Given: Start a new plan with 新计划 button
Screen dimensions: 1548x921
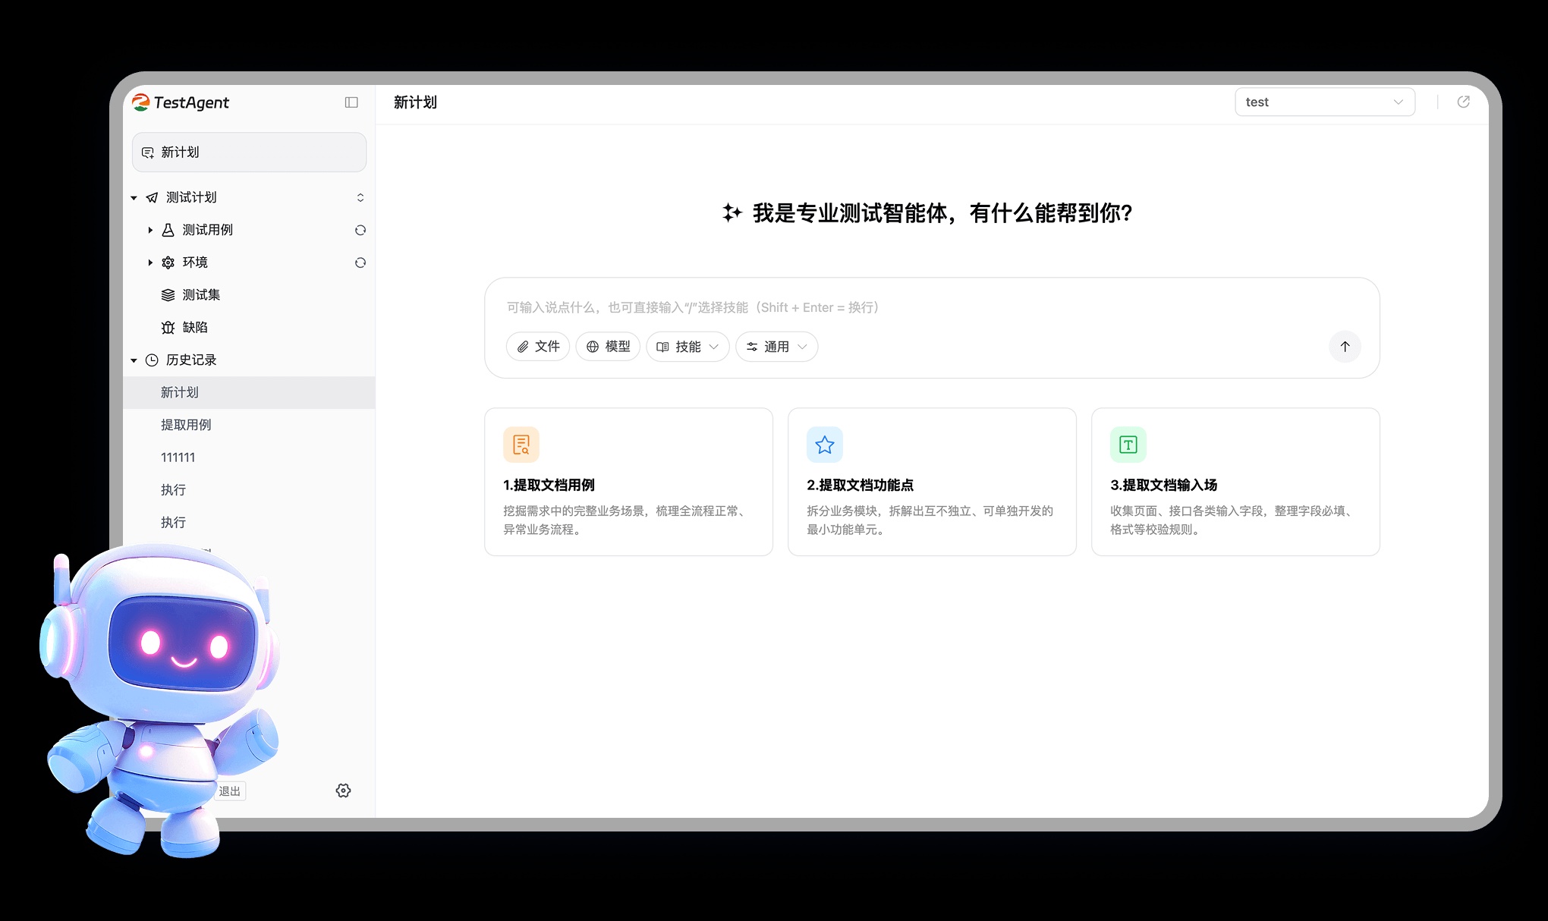Looking at the screenshot, I should coord(249,152).
